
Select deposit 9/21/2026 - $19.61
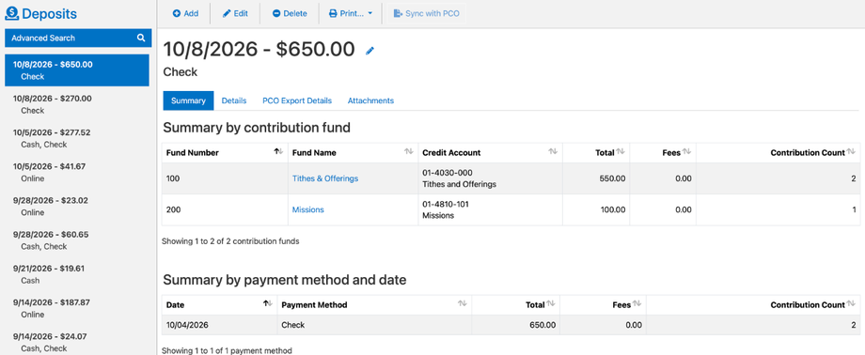(77, 274)
